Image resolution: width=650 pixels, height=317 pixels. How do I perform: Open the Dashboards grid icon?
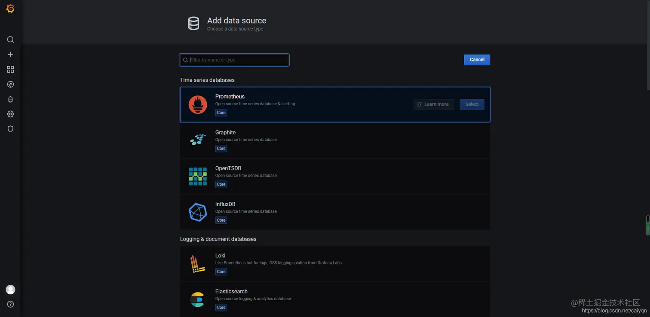[x=10, y=69]
